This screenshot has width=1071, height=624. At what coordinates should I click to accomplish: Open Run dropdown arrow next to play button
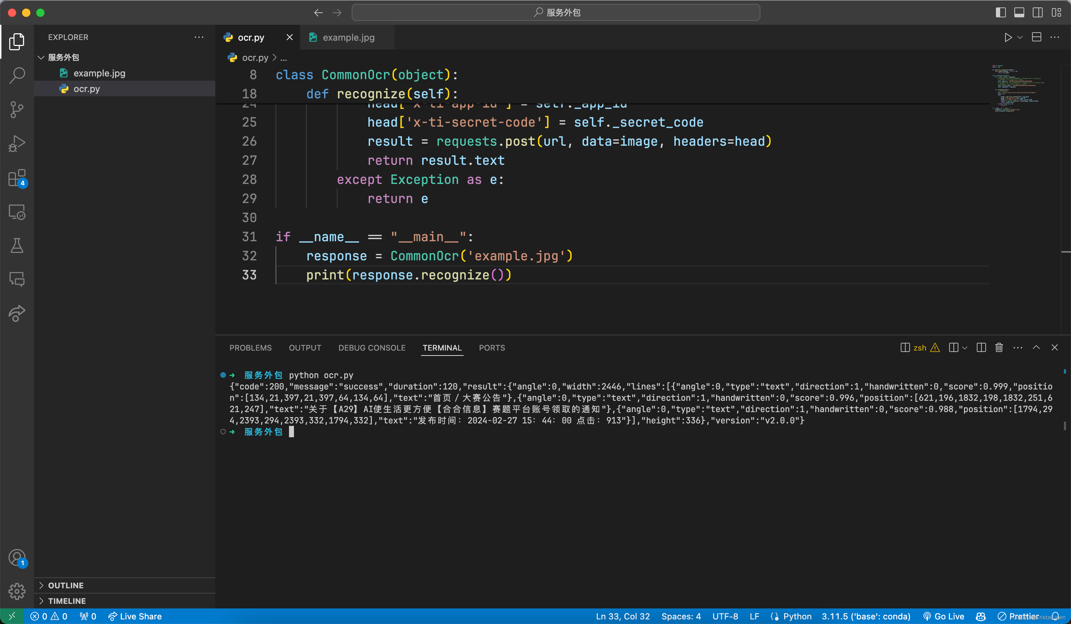pyautogui.click(x=1020, y=37)
